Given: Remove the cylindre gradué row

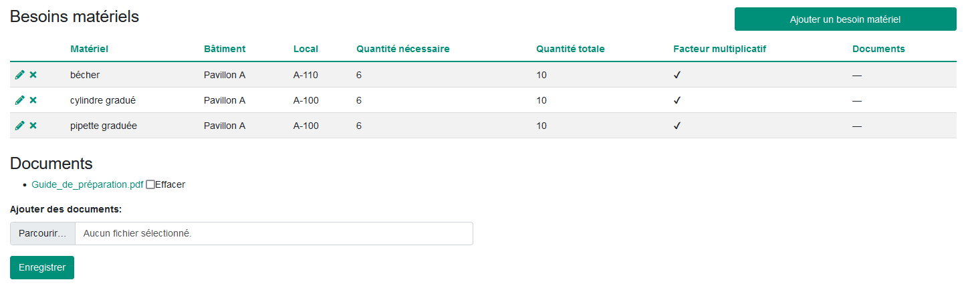Looking at the screenshot, I should click(x=33, y=100).
